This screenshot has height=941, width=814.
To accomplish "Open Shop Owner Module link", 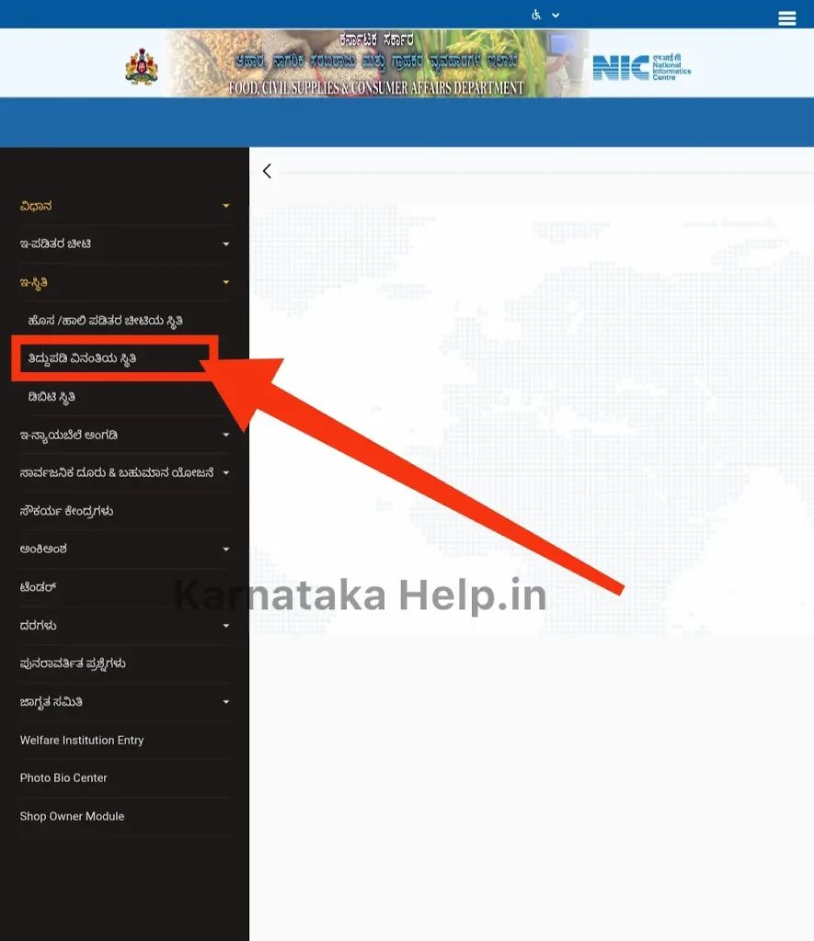I will [72, 816].
